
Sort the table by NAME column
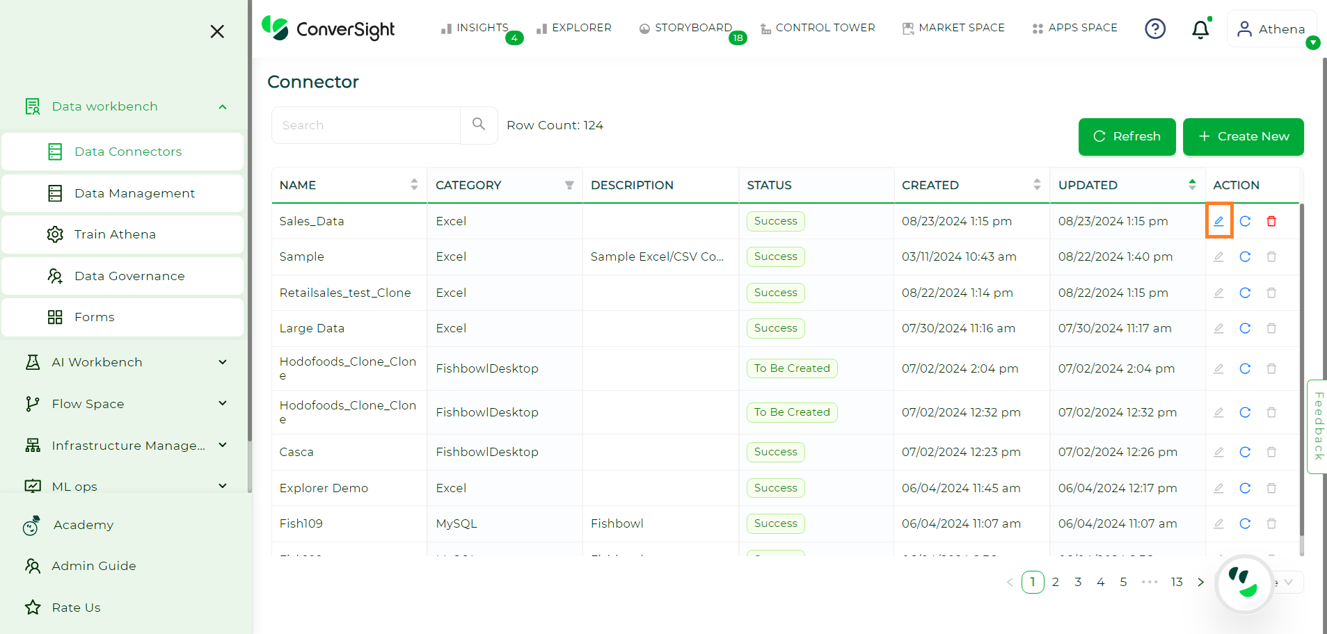[x=414, y=184]
